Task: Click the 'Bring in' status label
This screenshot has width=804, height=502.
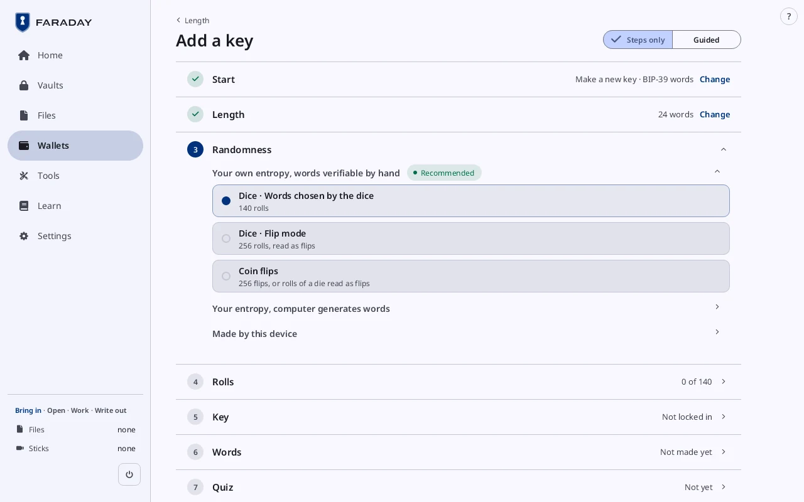Action: [28, 410]
